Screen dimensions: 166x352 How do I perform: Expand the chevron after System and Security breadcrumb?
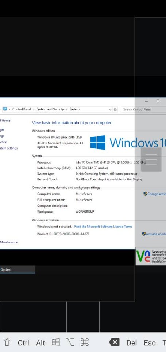tap(67, 109)
